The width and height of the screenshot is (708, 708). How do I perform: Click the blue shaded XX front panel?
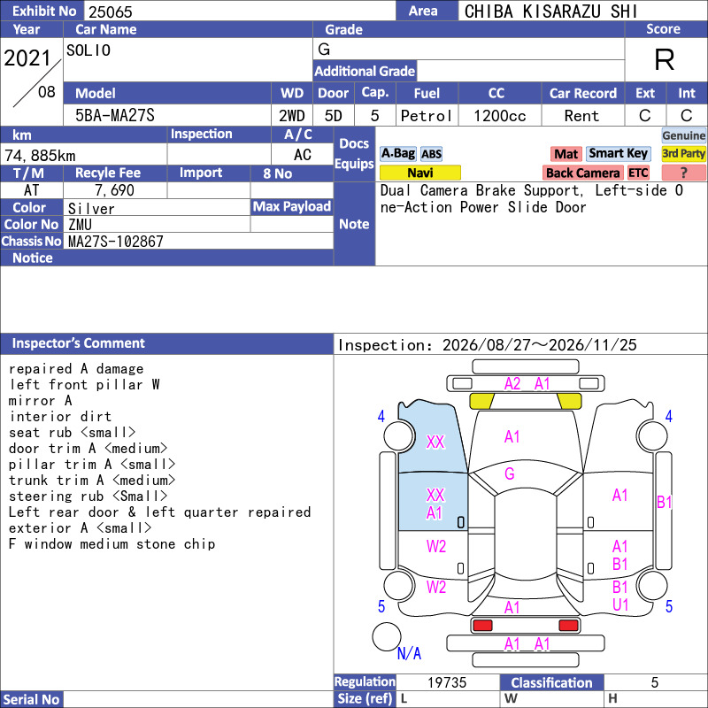(x=432, y=437)
